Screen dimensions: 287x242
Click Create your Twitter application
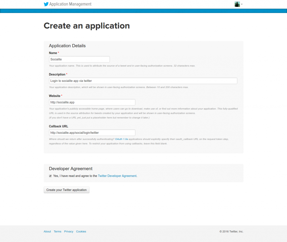66,190
